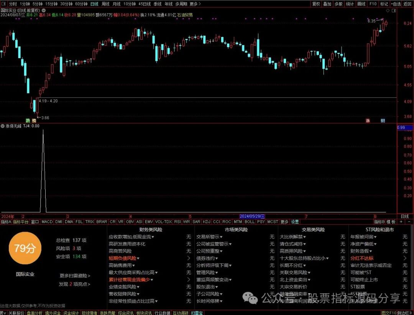Click the split-panel icon at chart top-right
Image resolution: width=414 pixels, height=315 pixels.
coord(394,11)
